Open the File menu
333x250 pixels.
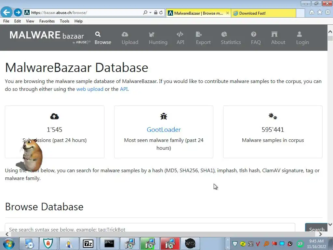click(x=6, y=21)
